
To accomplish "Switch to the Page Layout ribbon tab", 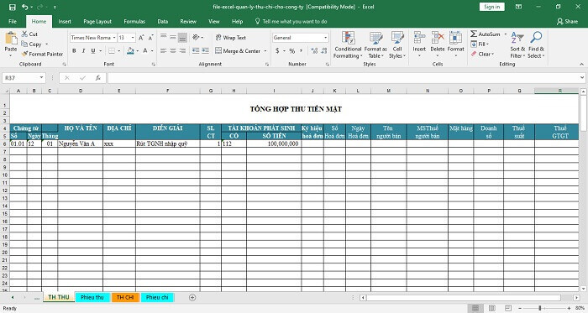I will [97, 21].
